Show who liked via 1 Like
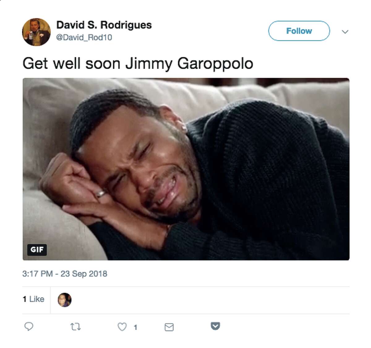371x348 pixels. 33,299
